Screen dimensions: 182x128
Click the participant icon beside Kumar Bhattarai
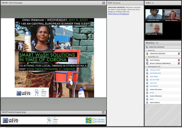[x=147, y=96]
